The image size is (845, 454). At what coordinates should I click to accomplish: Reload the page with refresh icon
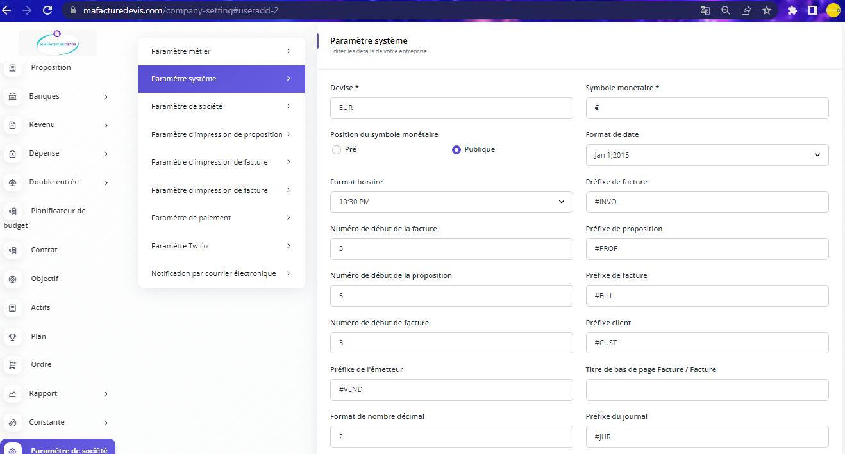point(47,10)
